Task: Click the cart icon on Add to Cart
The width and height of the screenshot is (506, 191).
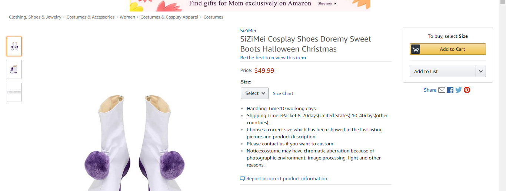Action: pyautogui.click(x=415, y=49)
